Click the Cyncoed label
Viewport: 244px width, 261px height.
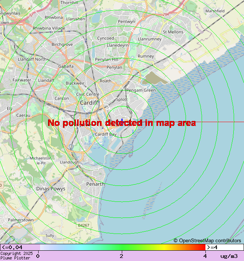(x=105, y=38)
